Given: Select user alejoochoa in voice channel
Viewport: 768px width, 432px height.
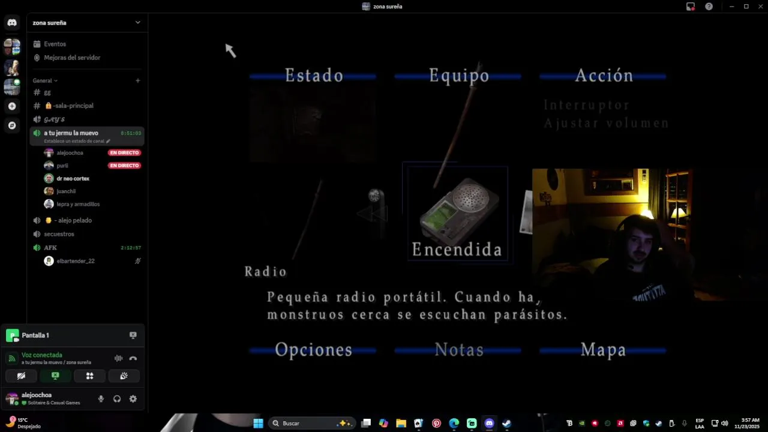Looking at the screenshot, I should [x=70, y=153].
